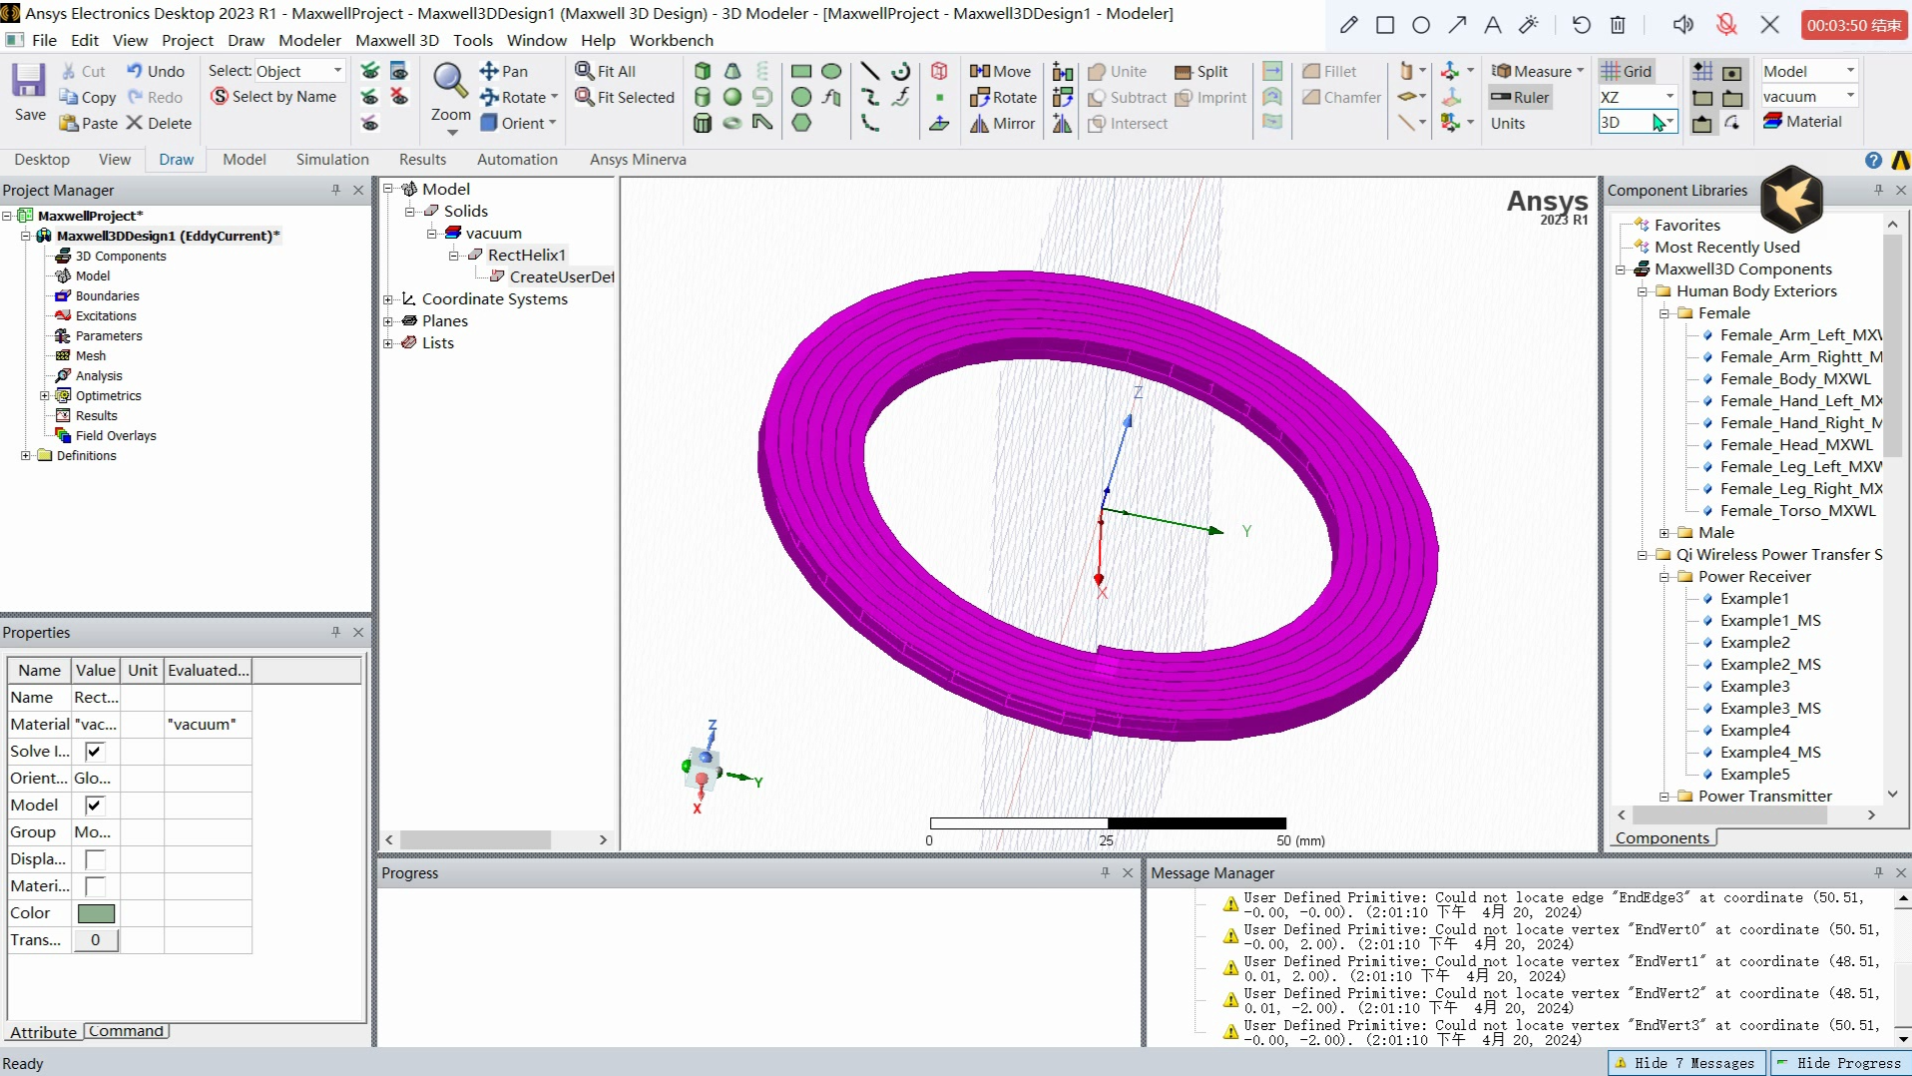Expand the Power Transmitter folder
This screenshot has width=1912, height=1076.
1664,797
